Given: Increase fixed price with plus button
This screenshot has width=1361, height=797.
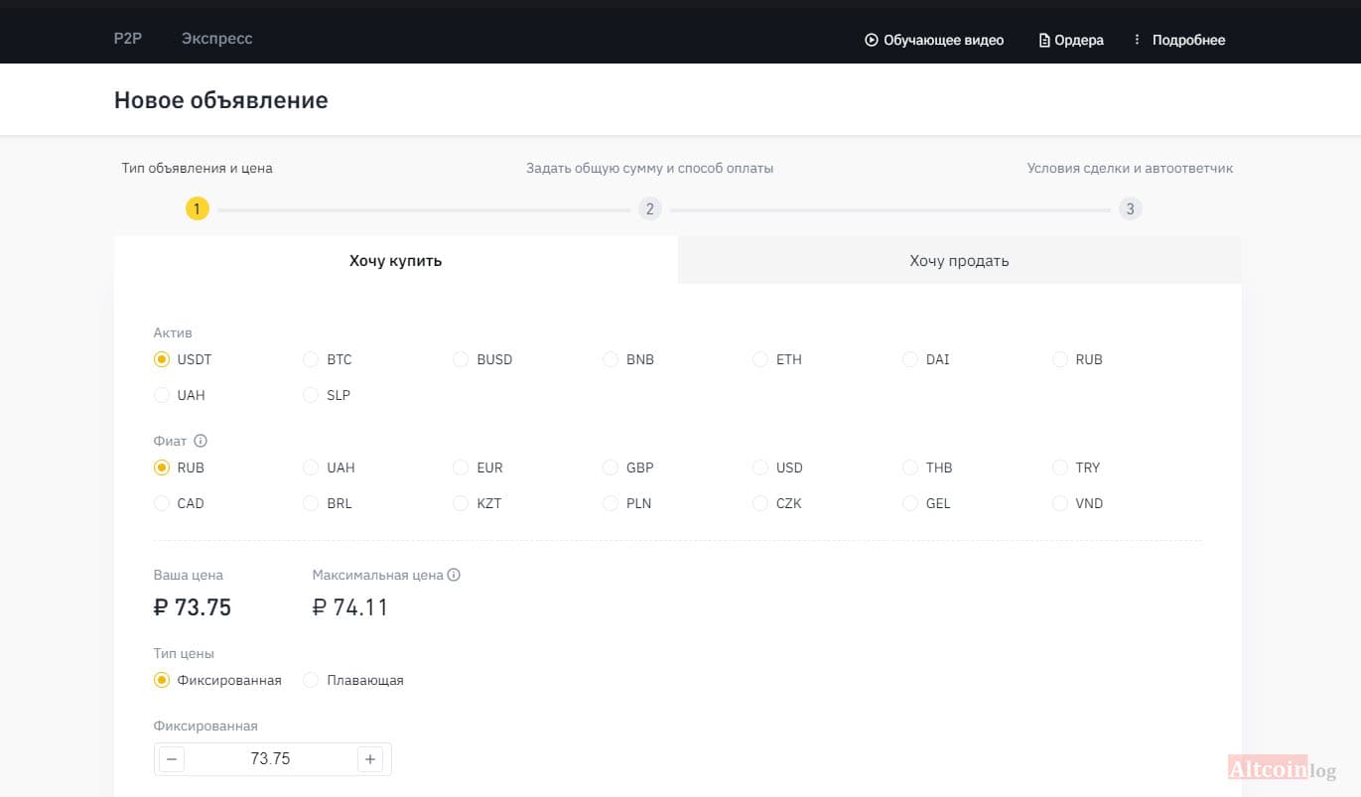Looking at the screenshot, I should 370,759.
